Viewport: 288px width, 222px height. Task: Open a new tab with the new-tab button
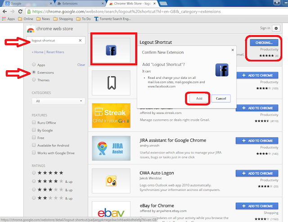point(163,4)
